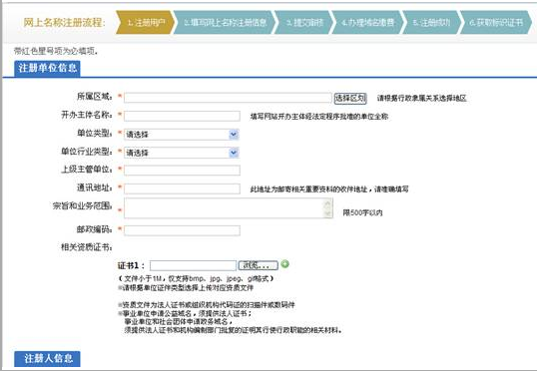Viewport: 537px width, 372px height.
Task: Click the hint 填写网站开办主体经法定程序批准的单位全称
Action: (319, 117)
